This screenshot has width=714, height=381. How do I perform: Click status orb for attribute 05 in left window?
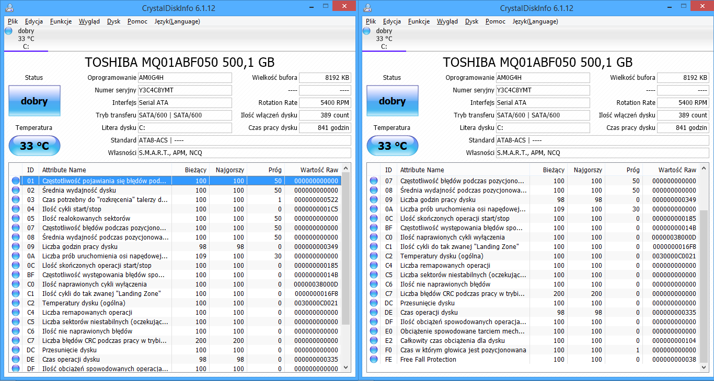16,219
